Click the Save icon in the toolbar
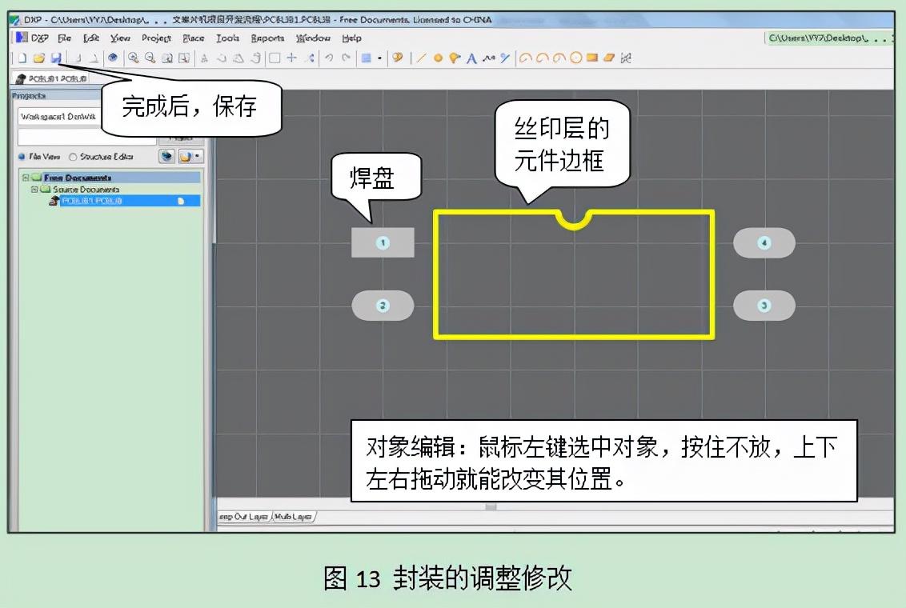The image size is (906, 608). point(55,58)
